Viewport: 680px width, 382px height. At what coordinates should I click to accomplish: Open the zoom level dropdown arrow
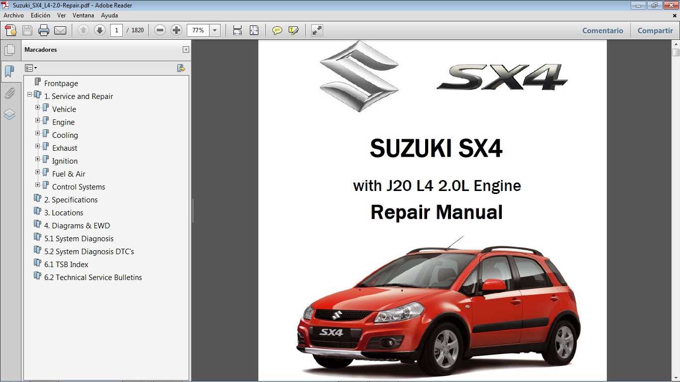click(x=215, y=30)
